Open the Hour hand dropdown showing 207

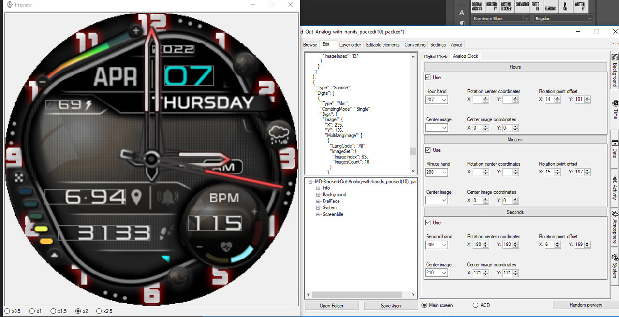pyautogui.click(x=437, y=100)
